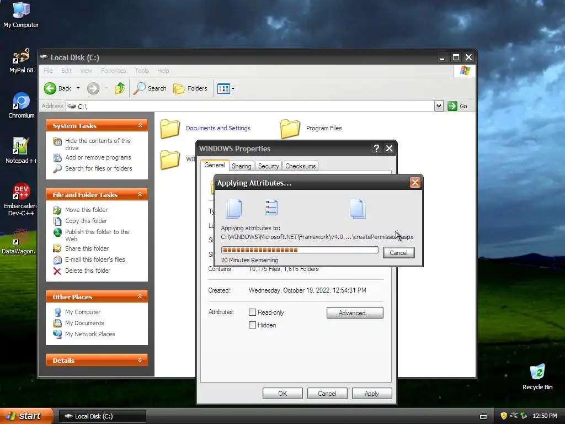Click E-mail this folder's files
Screen dimensions: 565x424
95,259
